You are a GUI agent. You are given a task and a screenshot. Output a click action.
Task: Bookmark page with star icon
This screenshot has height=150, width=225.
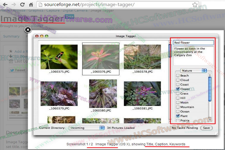[195, 5]
